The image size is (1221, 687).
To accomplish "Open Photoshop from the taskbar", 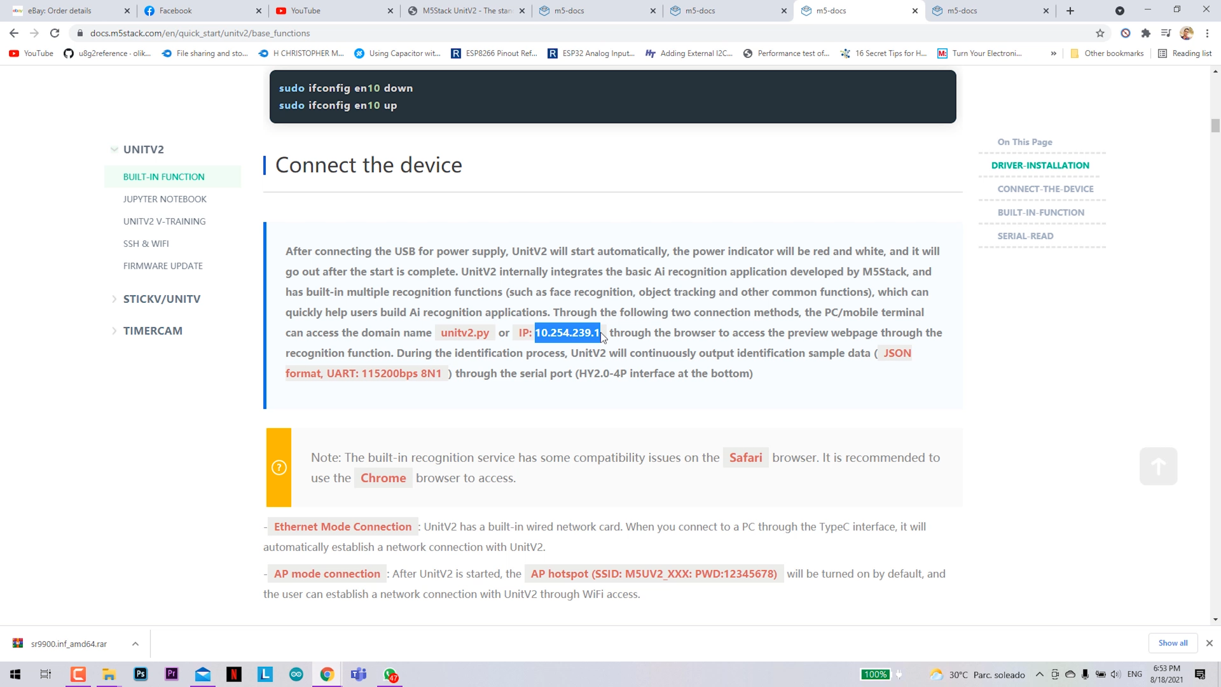I will 141,674.
